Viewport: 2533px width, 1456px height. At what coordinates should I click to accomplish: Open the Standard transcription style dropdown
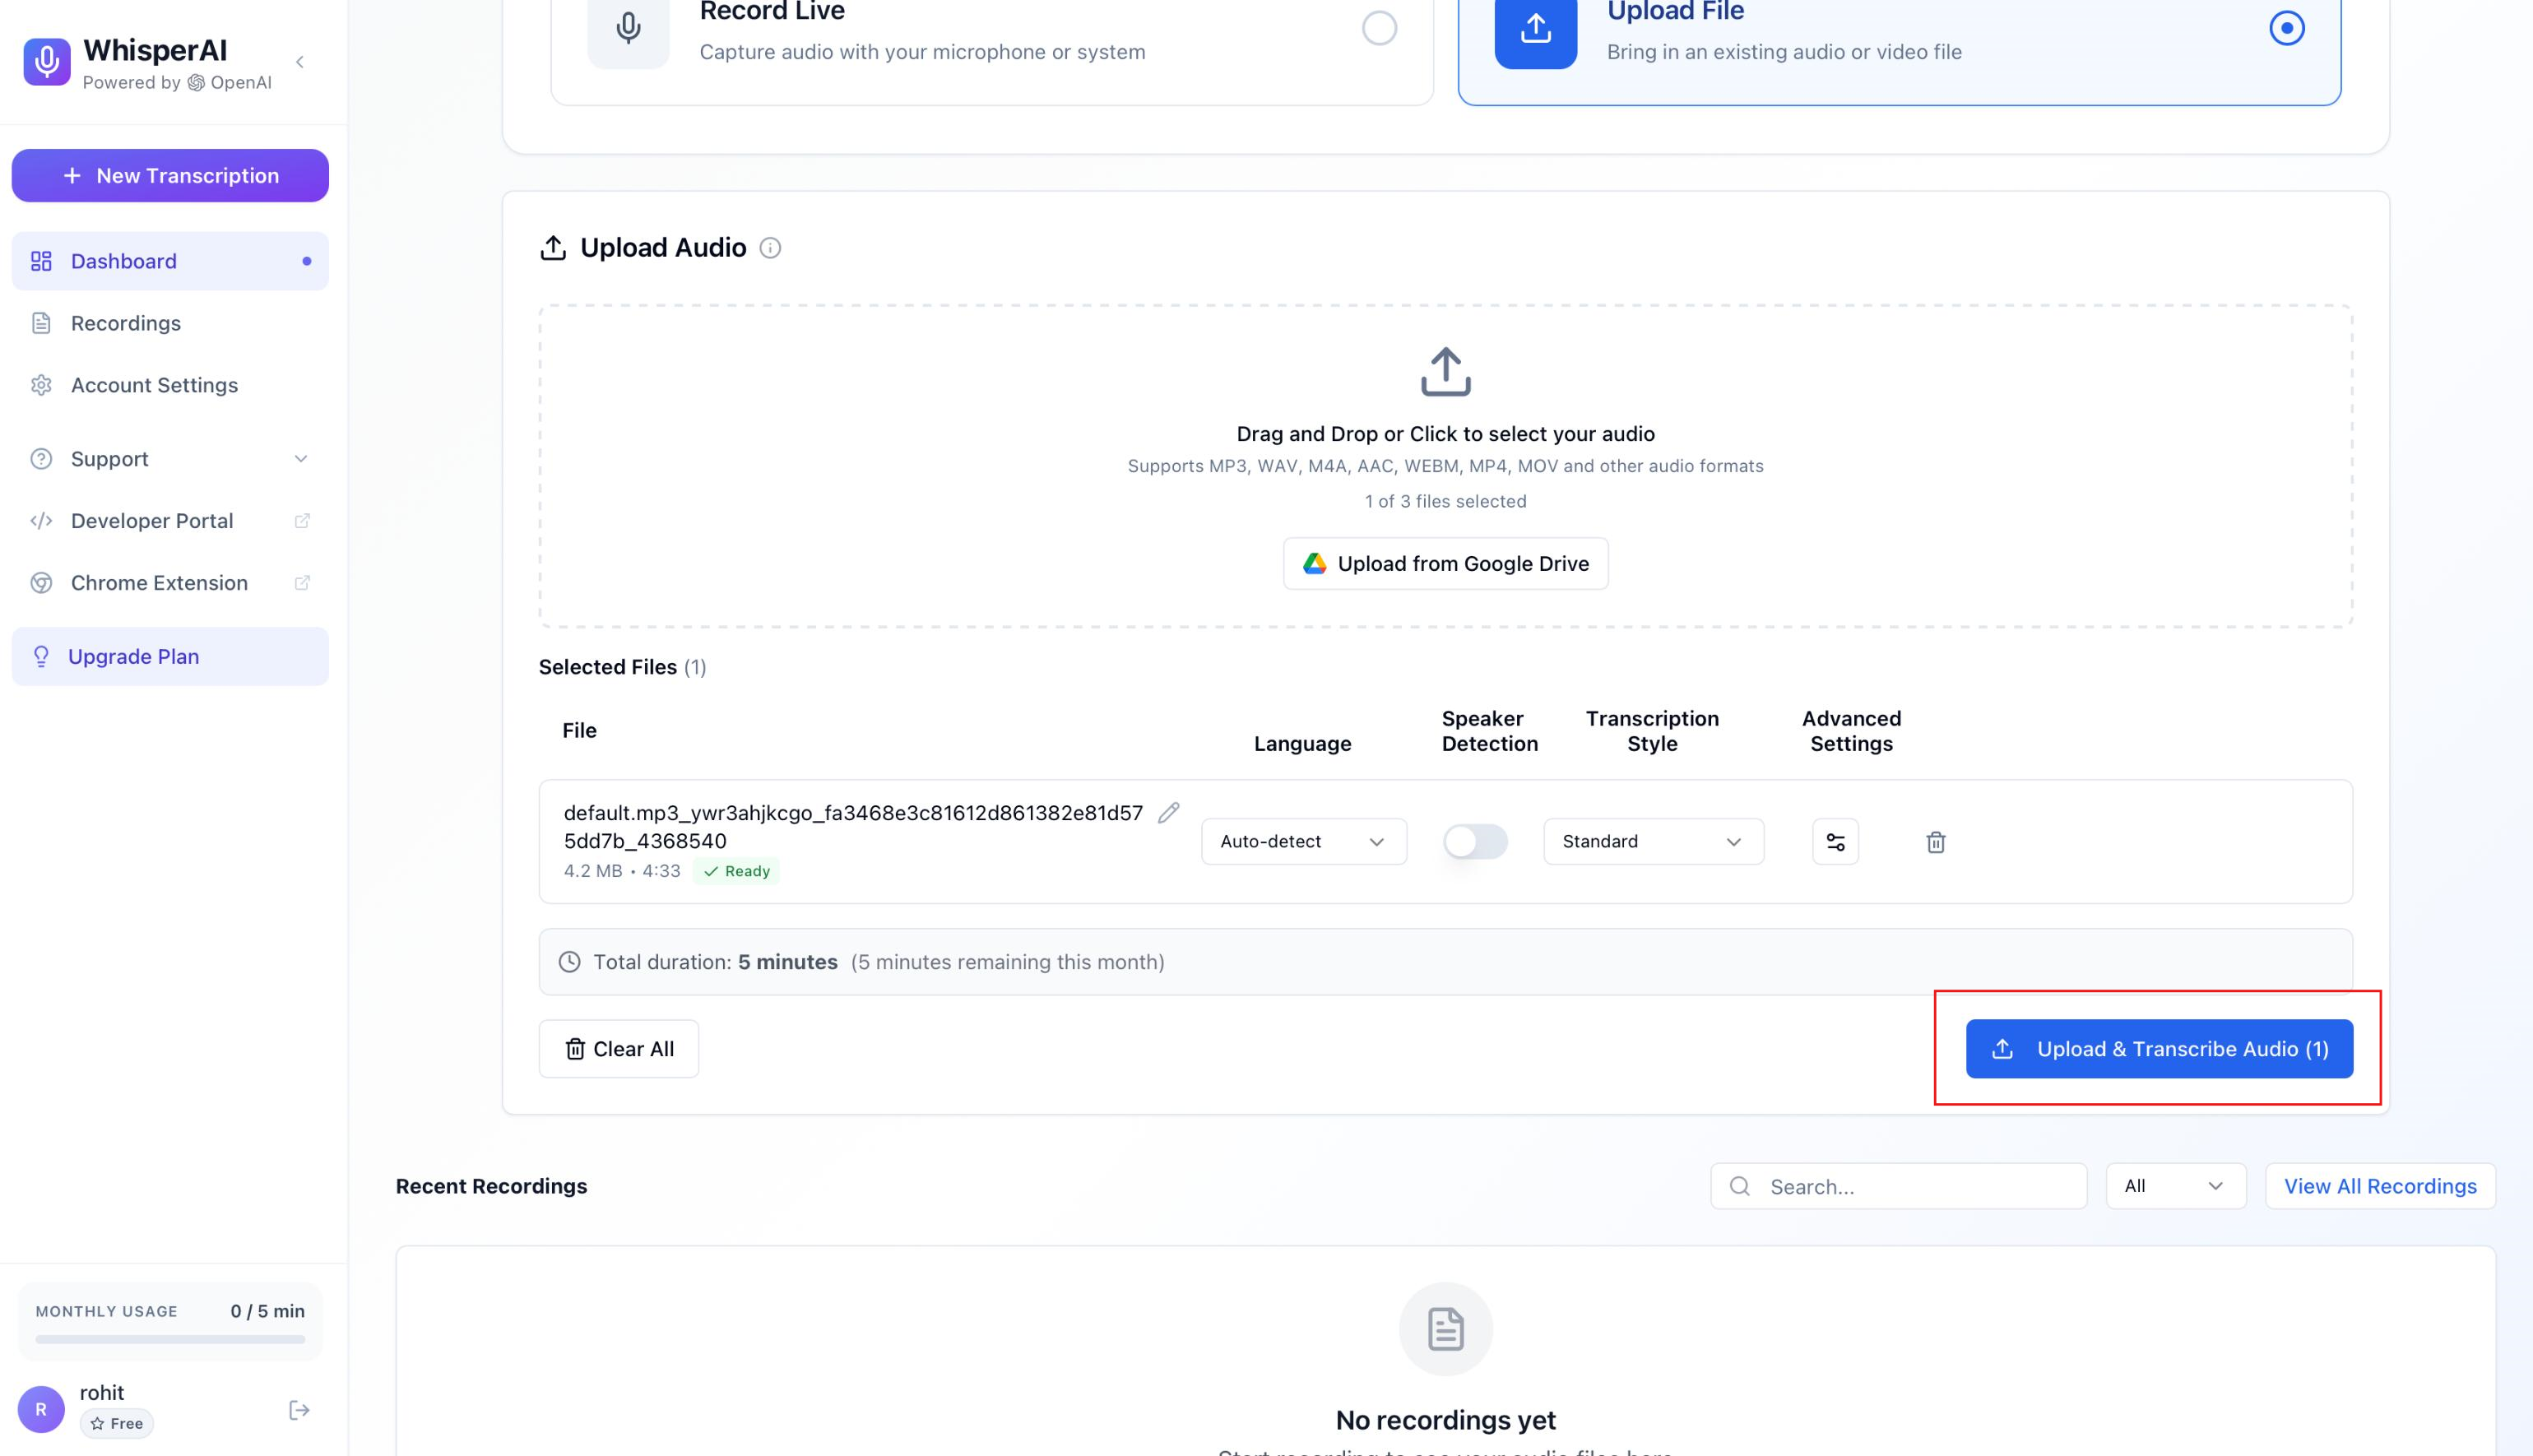[x=1653, y=842]
